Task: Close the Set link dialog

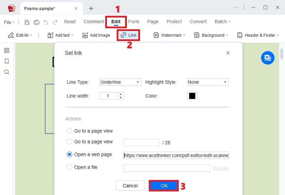Action: pyautogui.click(x=228, y=53)
